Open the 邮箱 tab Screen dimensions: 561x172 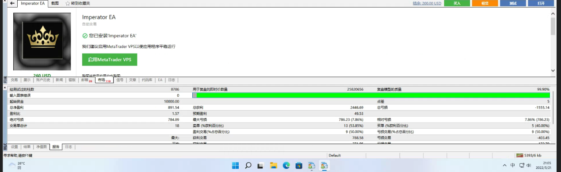coord(87,80)
